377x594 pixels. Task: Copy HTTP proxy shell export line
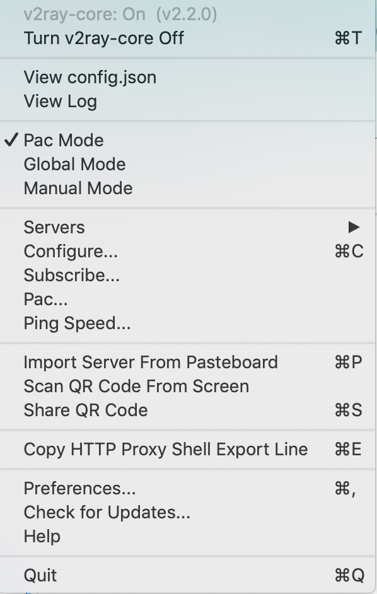tap(165, 449)
